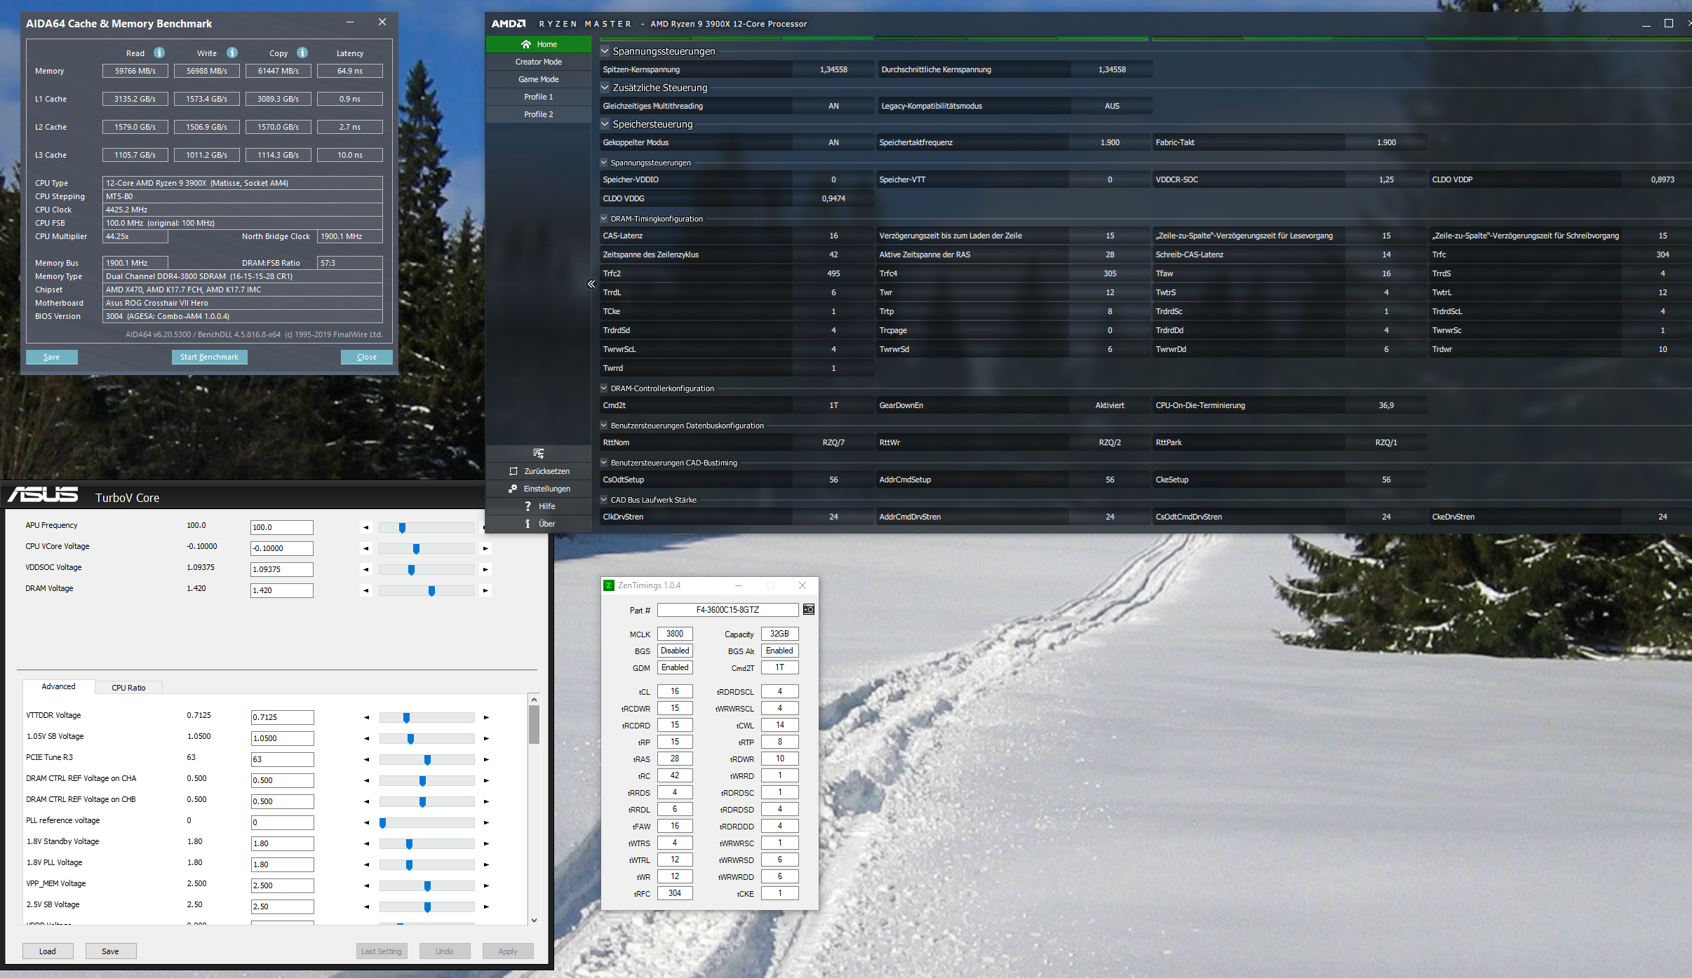Viewport: 1692px width, 978px height.
Task: Decrease VPP_MEM Voltage with left arrow
Action: [366, 885]
